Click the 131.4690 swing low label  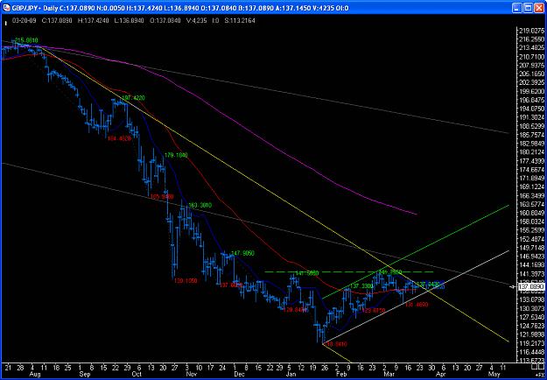click(417, 305)
